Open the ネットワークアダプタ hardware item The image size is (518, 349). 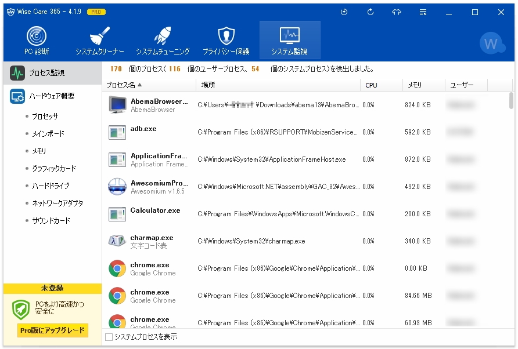(x=57, y=203)
